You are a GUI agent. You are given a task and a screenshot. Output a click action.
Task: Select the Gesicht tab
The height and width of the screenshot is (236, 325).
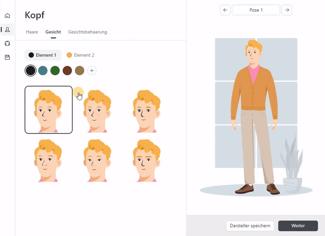point(53,32)
